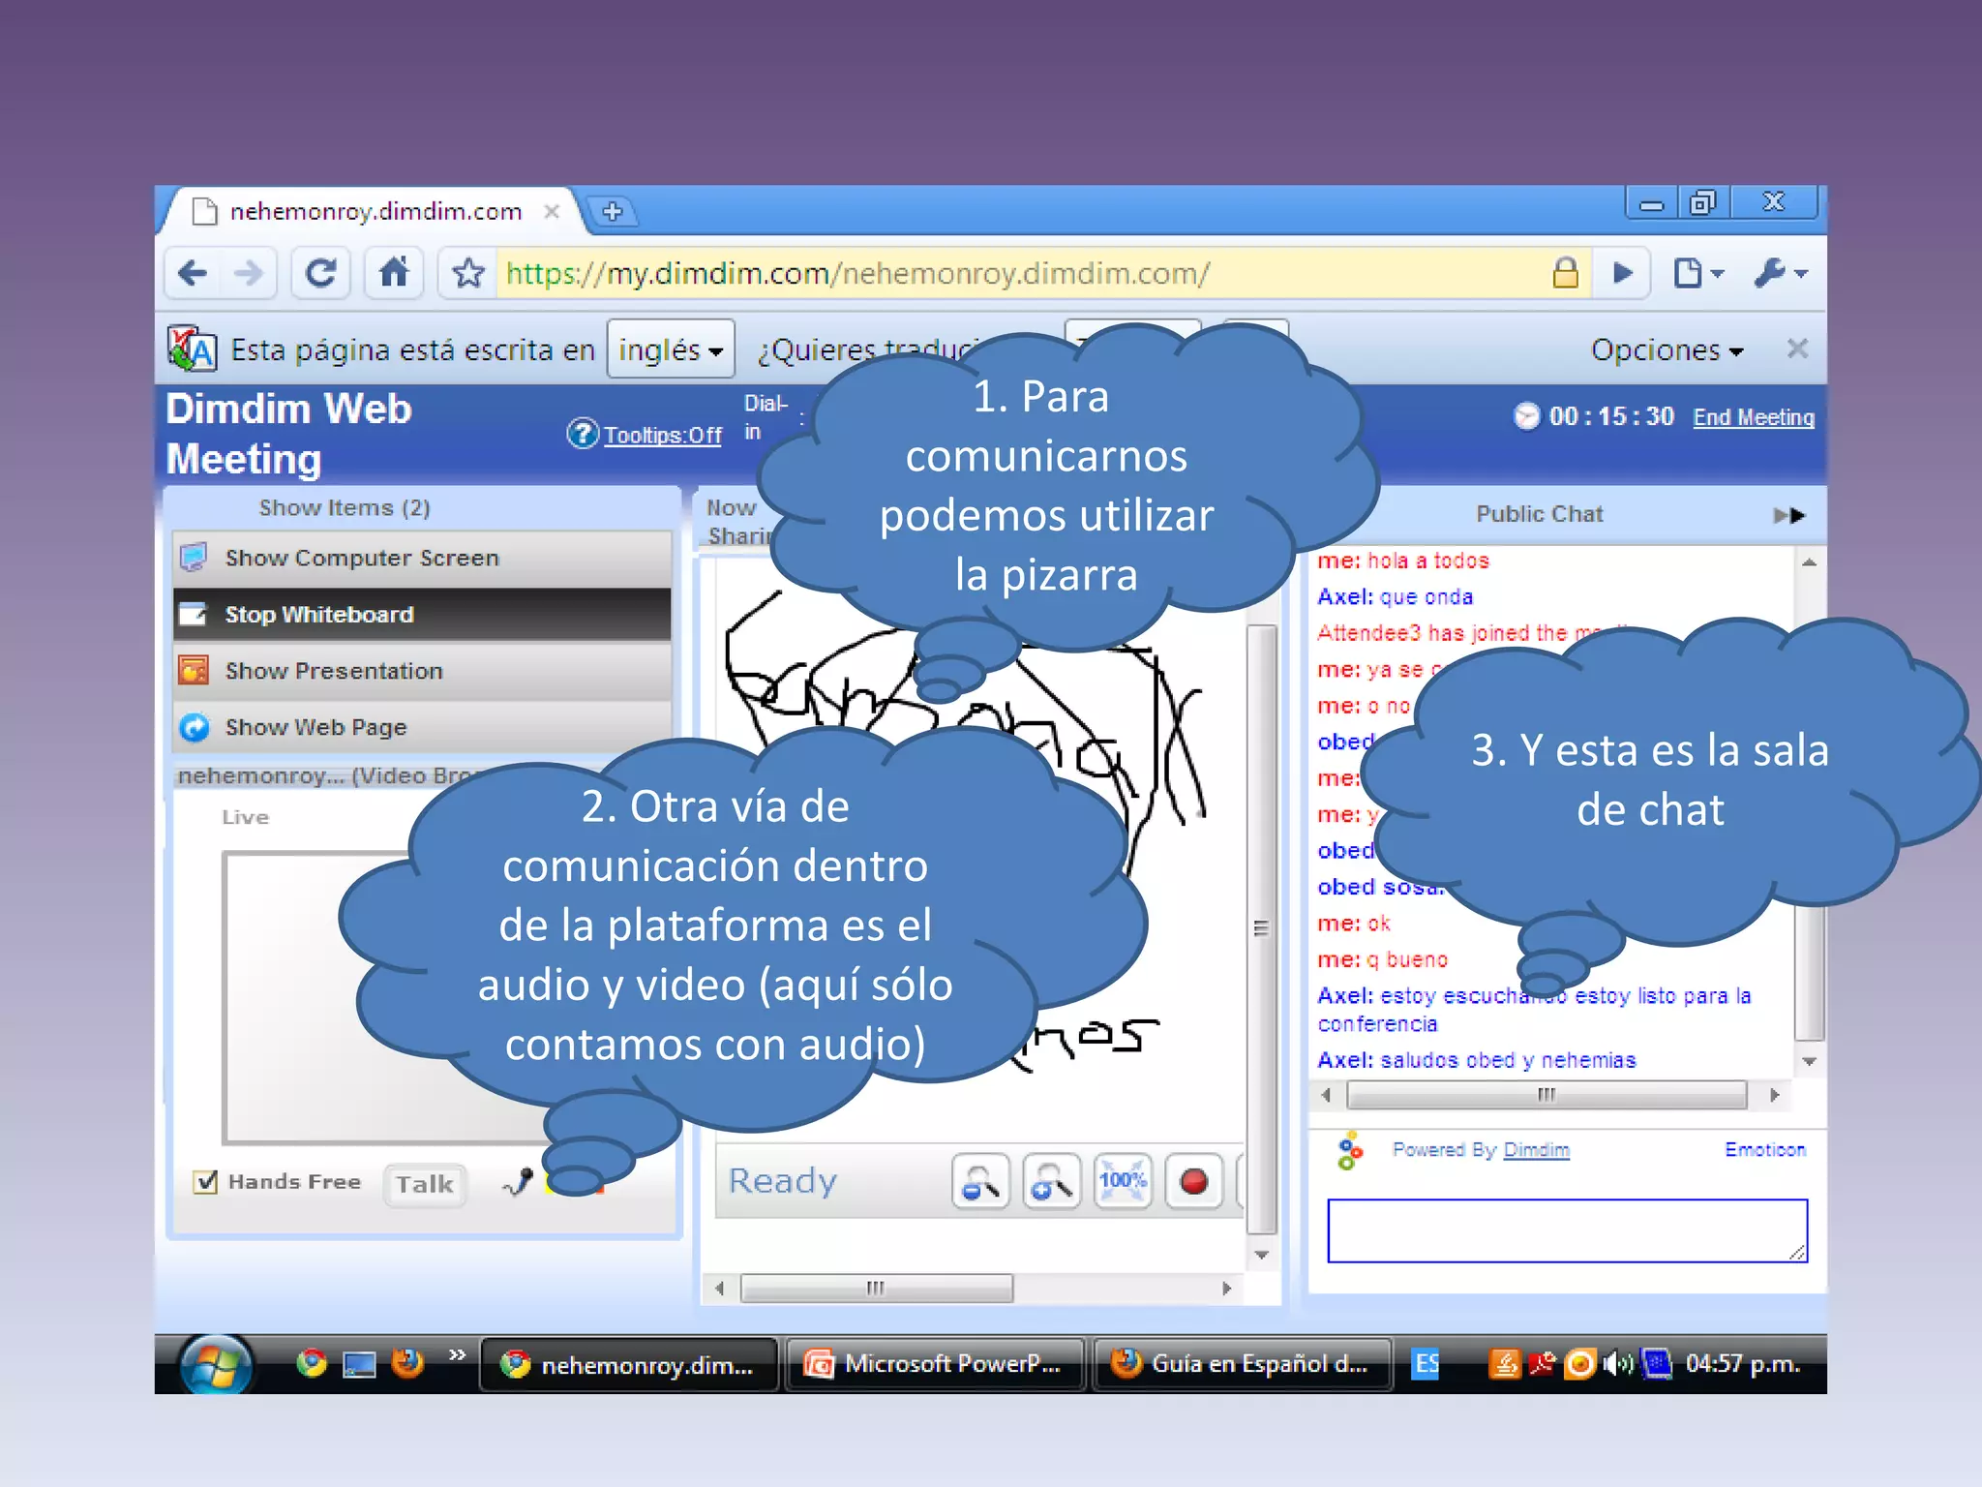Click the Dimdim logo icon in chat
The width and height of the screenshot is (1982, 1487).
coord(1350,1150)
